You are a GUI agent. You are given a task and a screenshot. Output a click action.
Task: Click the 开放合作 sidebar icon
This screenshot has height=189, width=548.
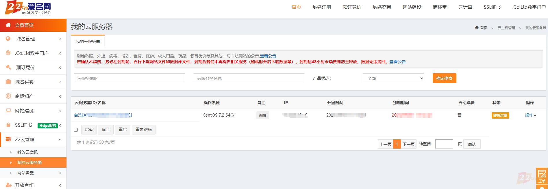pyautogui.click(x=9, y=185)
